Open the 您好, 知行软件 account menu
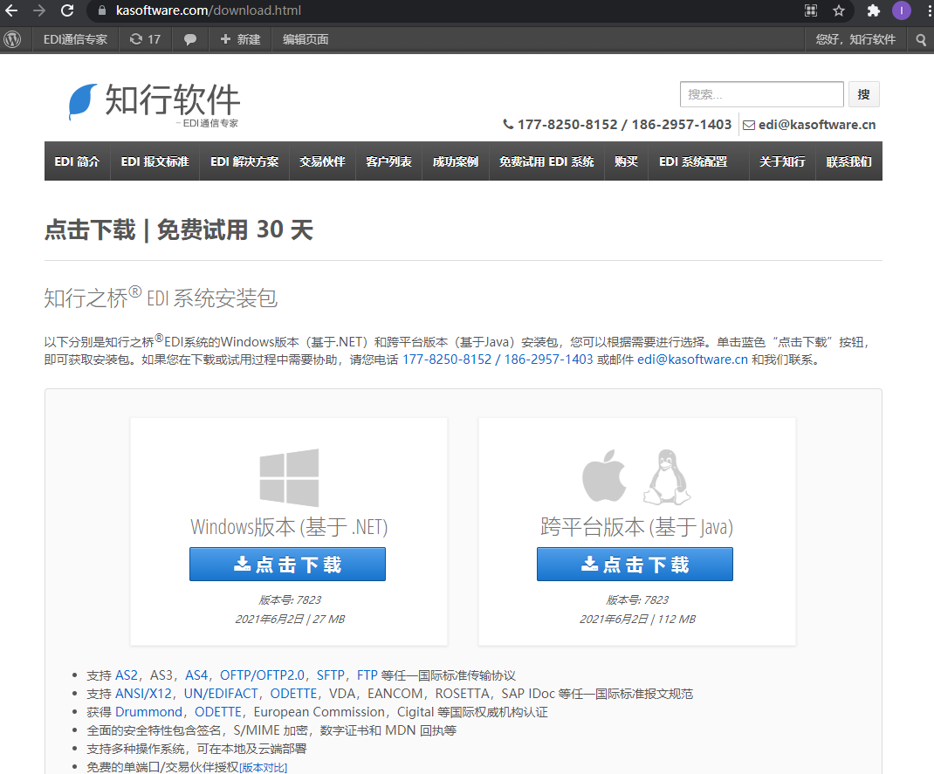 point(855,39)
